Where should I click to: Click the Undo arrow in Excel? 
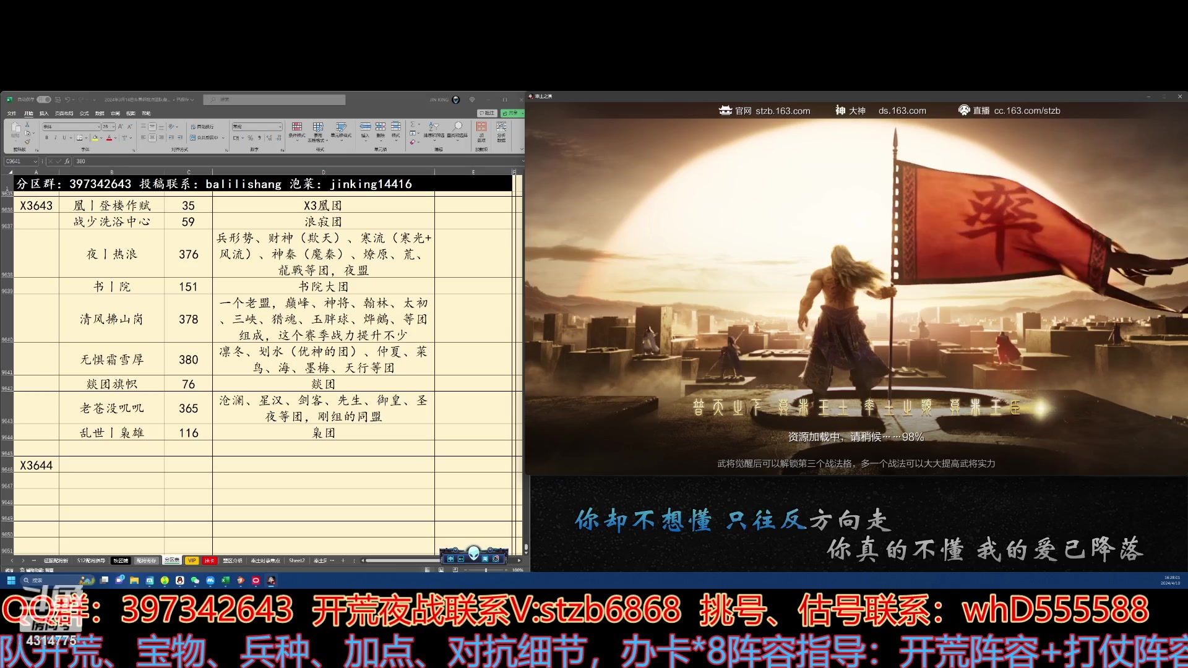coord(67,100)
